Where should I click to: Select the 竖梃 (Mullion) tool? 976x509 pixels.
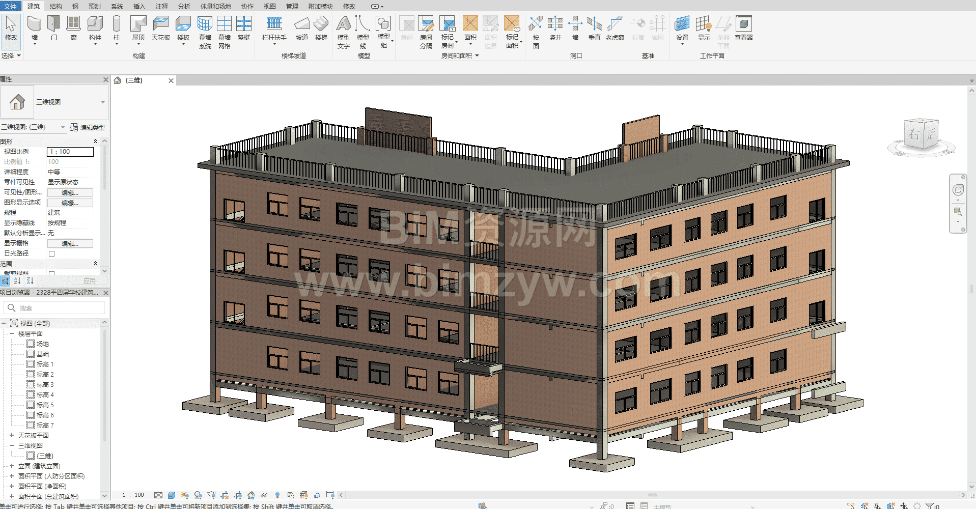pos(244,29)
